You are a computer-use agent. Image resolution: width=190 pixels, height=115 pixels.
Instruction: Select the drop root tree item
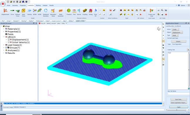(x=7, y=26)
